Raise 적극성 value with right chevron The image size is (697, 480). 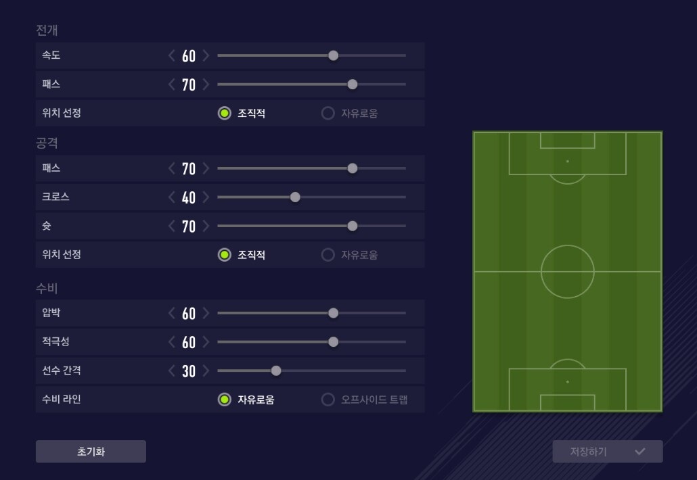206,342
